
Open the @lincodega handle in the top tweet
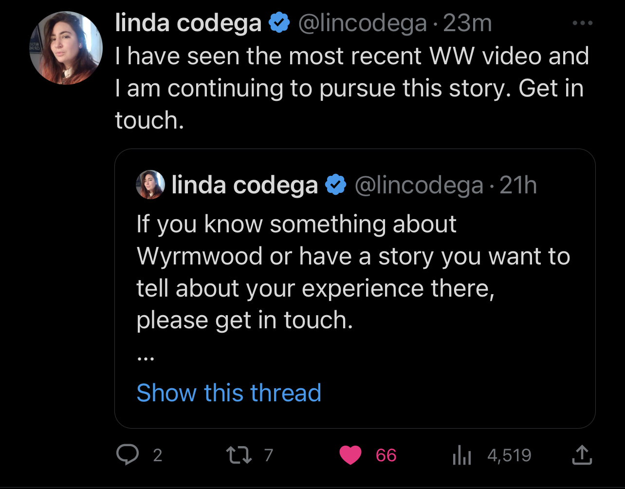coord(362,23)
